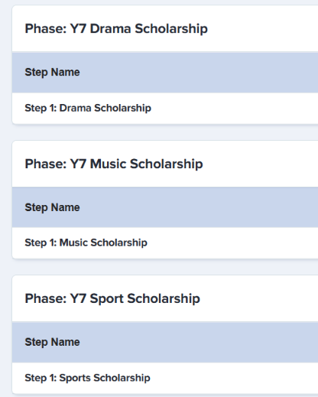Open Step 1: Sports Scholarship
Image resolution: width=318 pixels, height=397 pixels.
pos(87,378)
